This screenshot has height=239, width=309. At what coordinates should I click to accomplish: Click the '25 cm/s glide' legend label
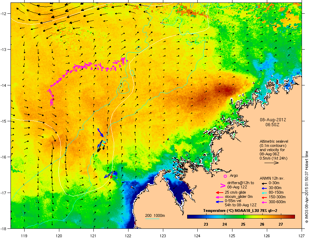coord(235,192)
